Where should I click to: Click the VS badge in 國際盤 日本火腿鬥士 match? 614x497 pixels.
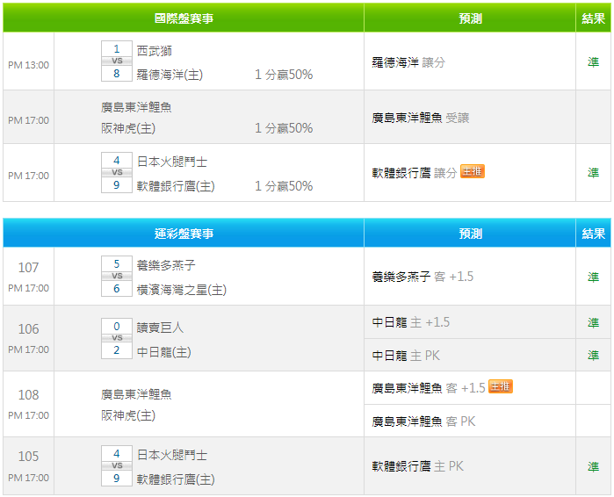click(117, 173)
